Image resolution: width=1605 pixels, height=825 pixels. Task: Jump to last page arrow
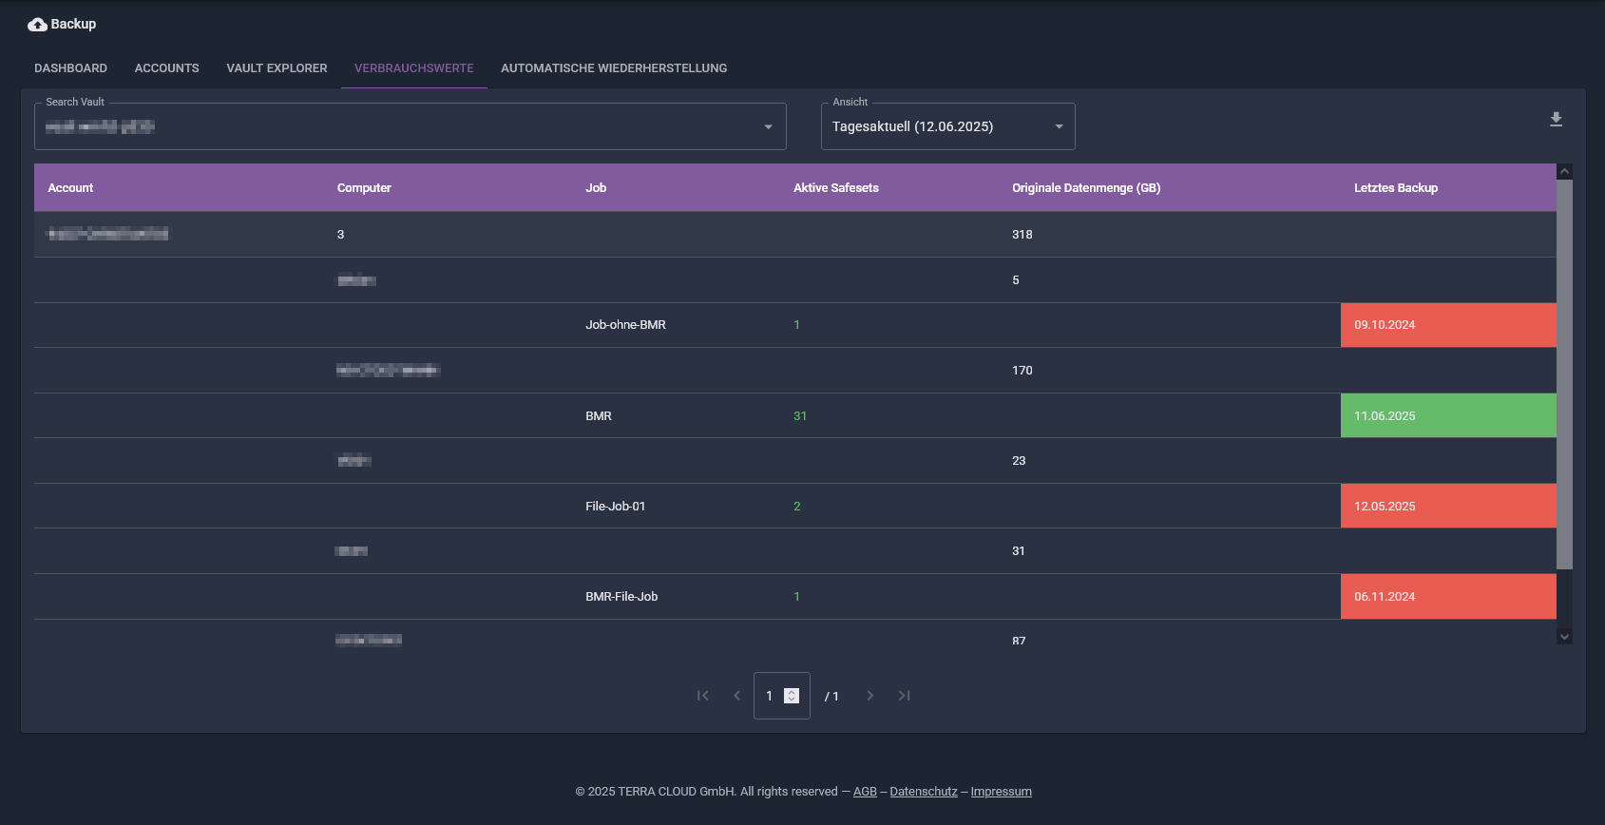[x=904, y=696]
